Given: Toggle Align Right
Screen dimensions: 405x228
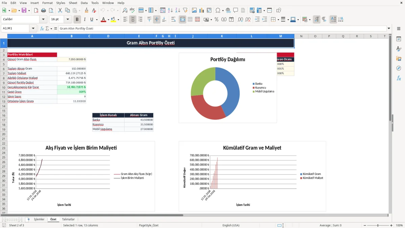Looking at the screenshot, I should tap(140, 20).
